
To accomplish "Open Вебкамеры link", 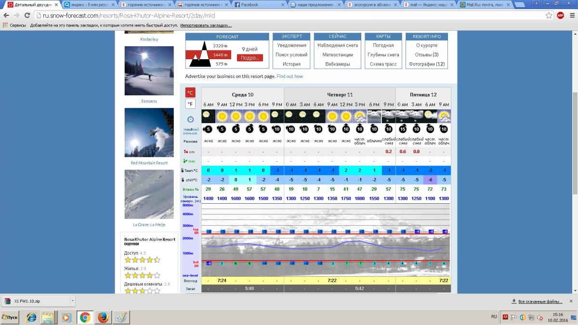I will pos(338,64).
